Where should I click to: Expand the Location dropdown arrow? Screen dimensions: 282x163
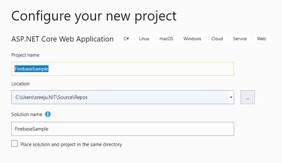tap(231, 97)
